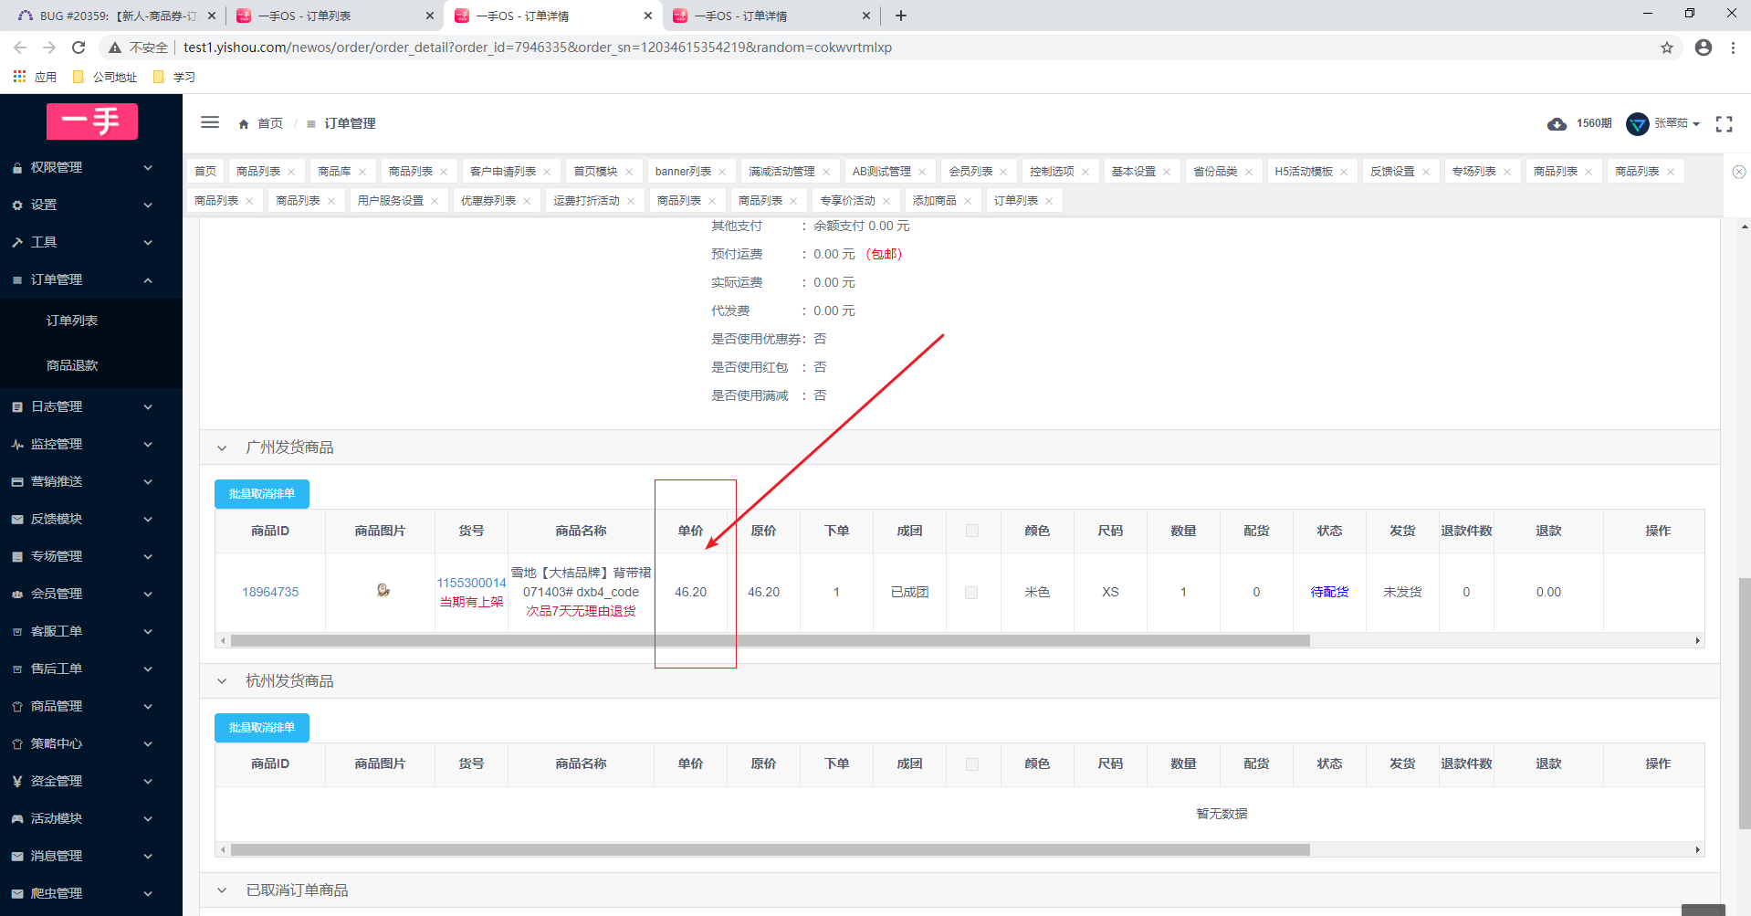The height and width of the screenshot is (916, 1751).
Task: Expand 工具 sidebar menu
Action: click(x=91, y=242)
